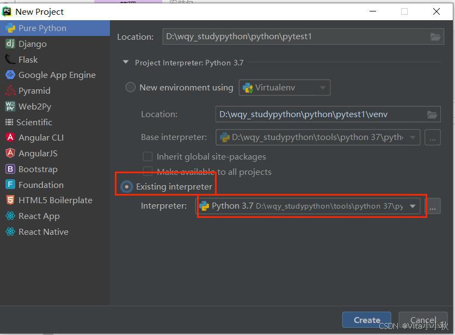Open the Base interpreter dropdown
The height and width of the screenshot is (335, 455).
(318, 137)
